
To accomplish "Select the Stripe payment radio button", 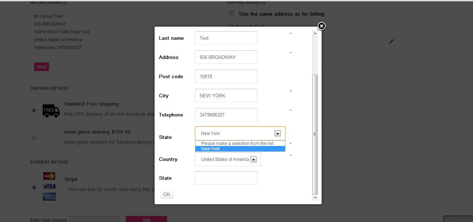I will click(34, 187).
